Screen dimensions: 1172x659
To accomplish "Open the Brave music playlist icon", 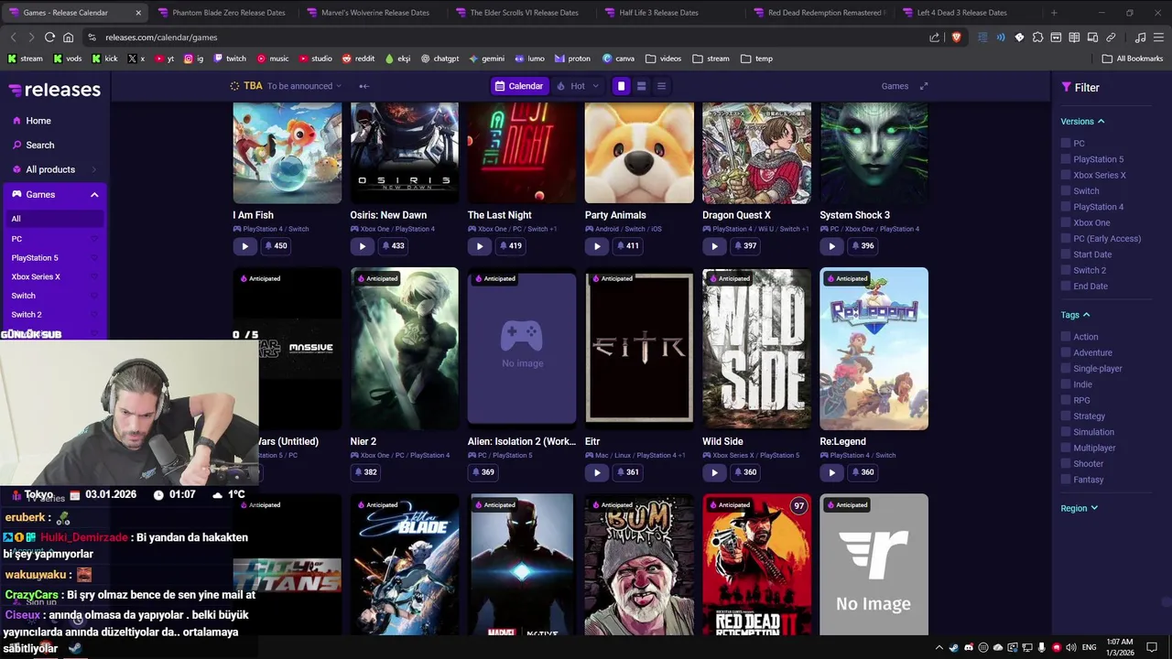I will tap(1140, 38).
